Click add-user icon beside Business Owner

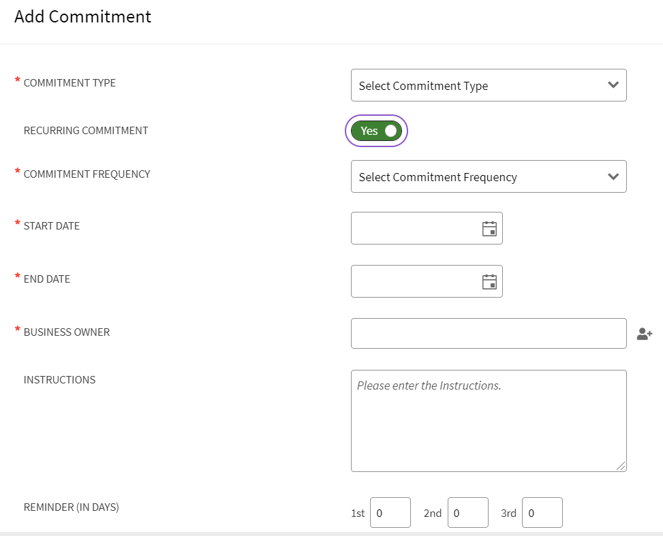click(x=644, y=334)
